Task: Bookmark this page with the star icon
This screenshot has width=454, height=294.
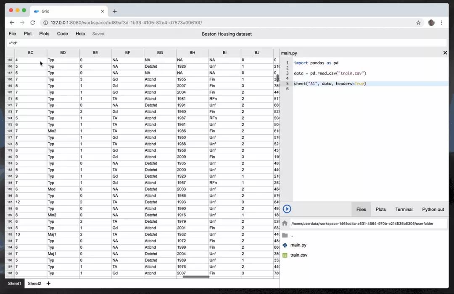Action: coord(418,23)
